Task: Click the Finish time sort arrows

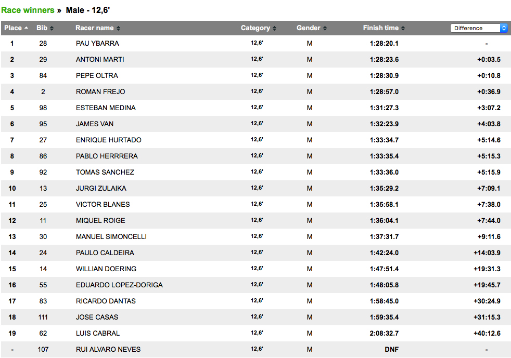Action: click(x=403, y=28)
